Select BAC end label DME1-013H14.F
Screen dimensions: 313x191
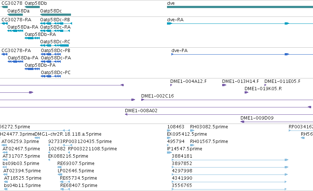tap(240, 81)
